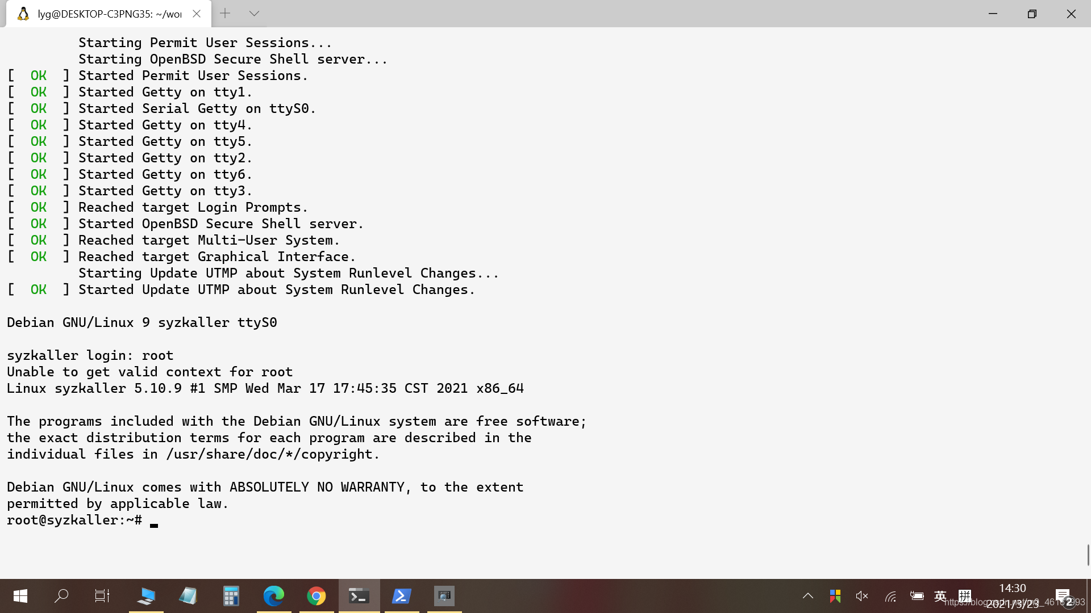Open the network Wi-Fi tray icon
1091x613 pixels.
[890, 596]
